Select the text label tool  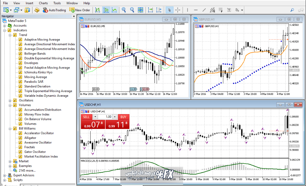tap(229, 10)
